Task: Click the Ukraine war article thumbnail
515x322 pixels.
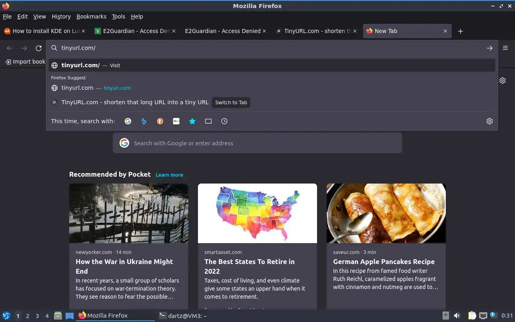Action: click(x=129, y=213)
